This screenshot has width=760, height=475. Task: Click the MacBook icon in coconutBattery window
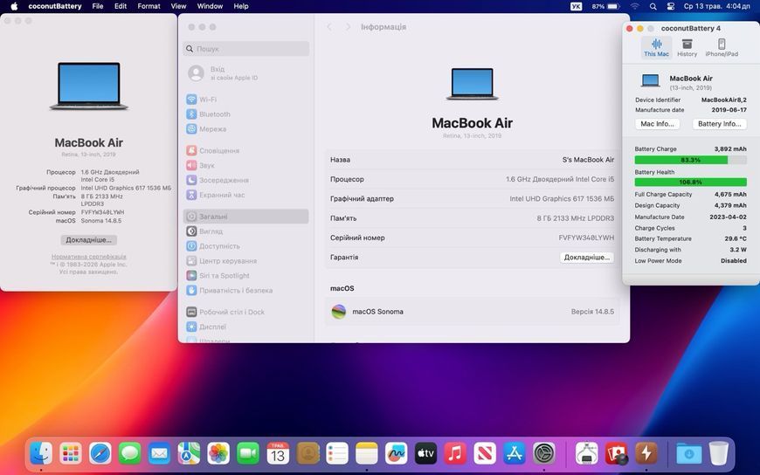click(650, 80)
